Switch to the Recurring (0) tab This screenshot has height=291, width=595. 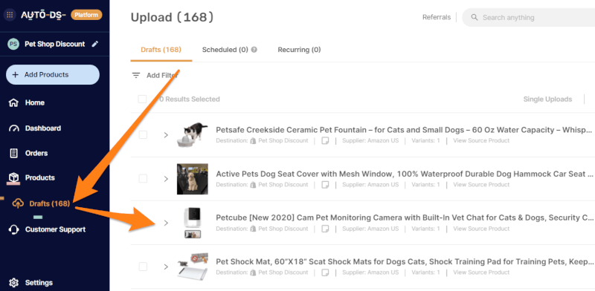(299, 50)
